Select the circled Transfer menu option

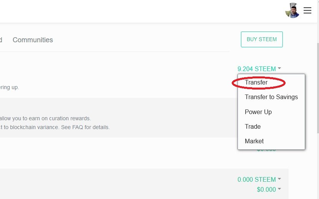[256, 82]
